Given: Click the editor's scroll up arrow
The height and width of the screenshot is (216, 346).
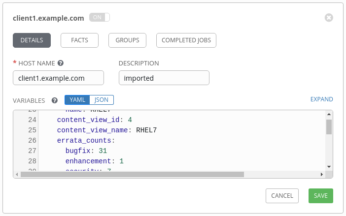Looking at the screenshot, I should 329,114.
